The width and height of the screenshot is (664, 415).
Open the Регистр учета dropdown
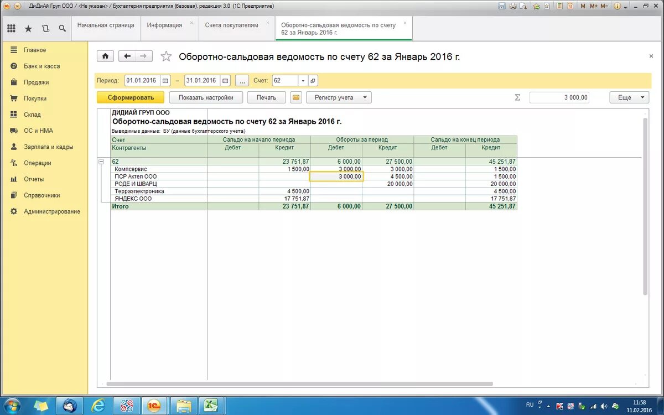339,97
